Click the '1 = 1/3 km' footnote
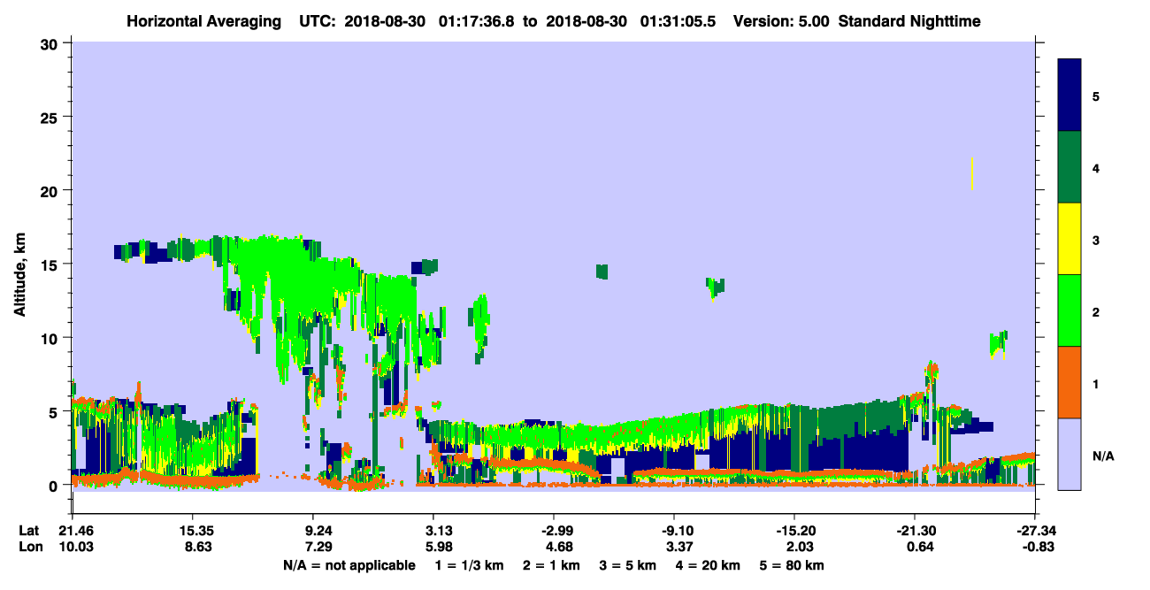The image size is (1150, 590). pyautogui.click(x=468, y=564)
